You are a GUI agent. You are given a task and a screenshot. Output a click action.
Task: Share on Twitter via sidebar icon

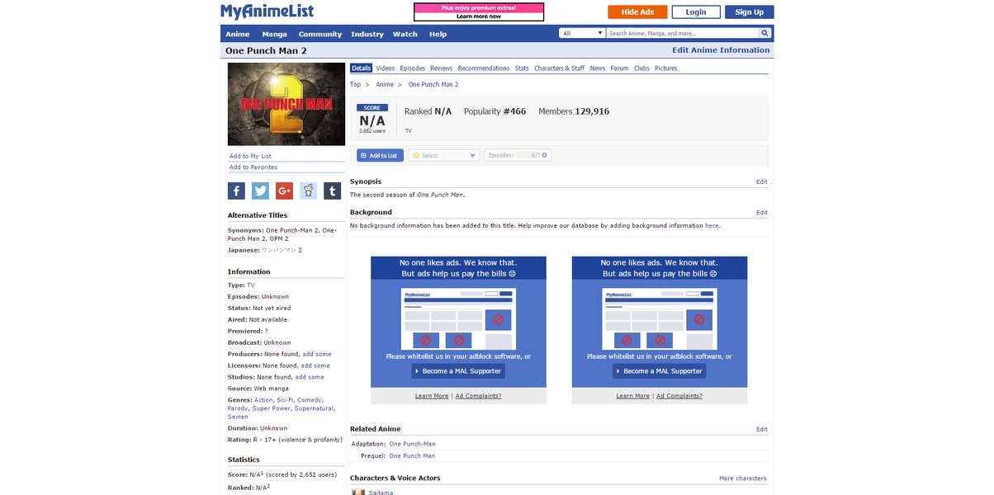coord(260,191)
